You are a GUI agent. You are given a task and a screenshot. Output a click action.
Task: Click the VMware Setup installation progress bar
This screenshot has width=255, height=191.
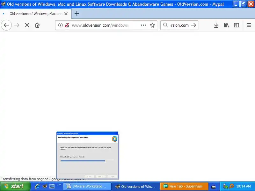87,161
